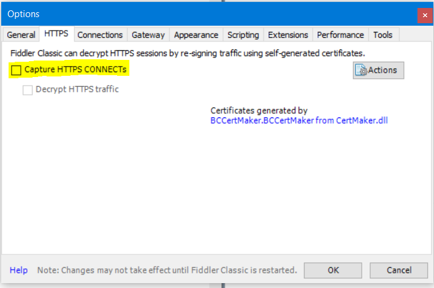Select the HTTPS tab
Screen dimensions: 434x288
pyautogui.click(x=56, y=34)
